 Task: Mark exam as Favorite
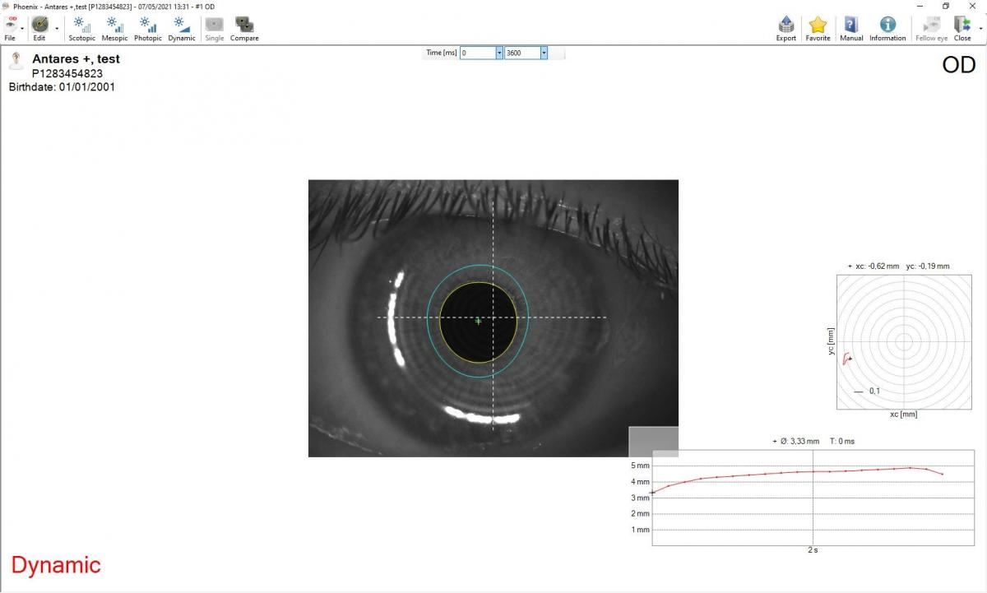(818, 29)
